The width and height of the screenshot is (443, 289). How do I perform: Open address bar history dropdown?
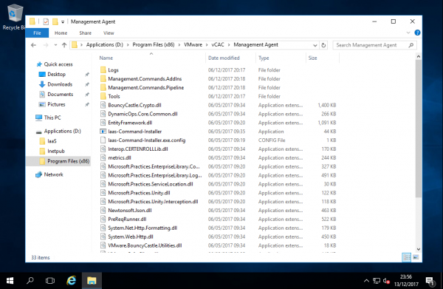tap(315, 45)
